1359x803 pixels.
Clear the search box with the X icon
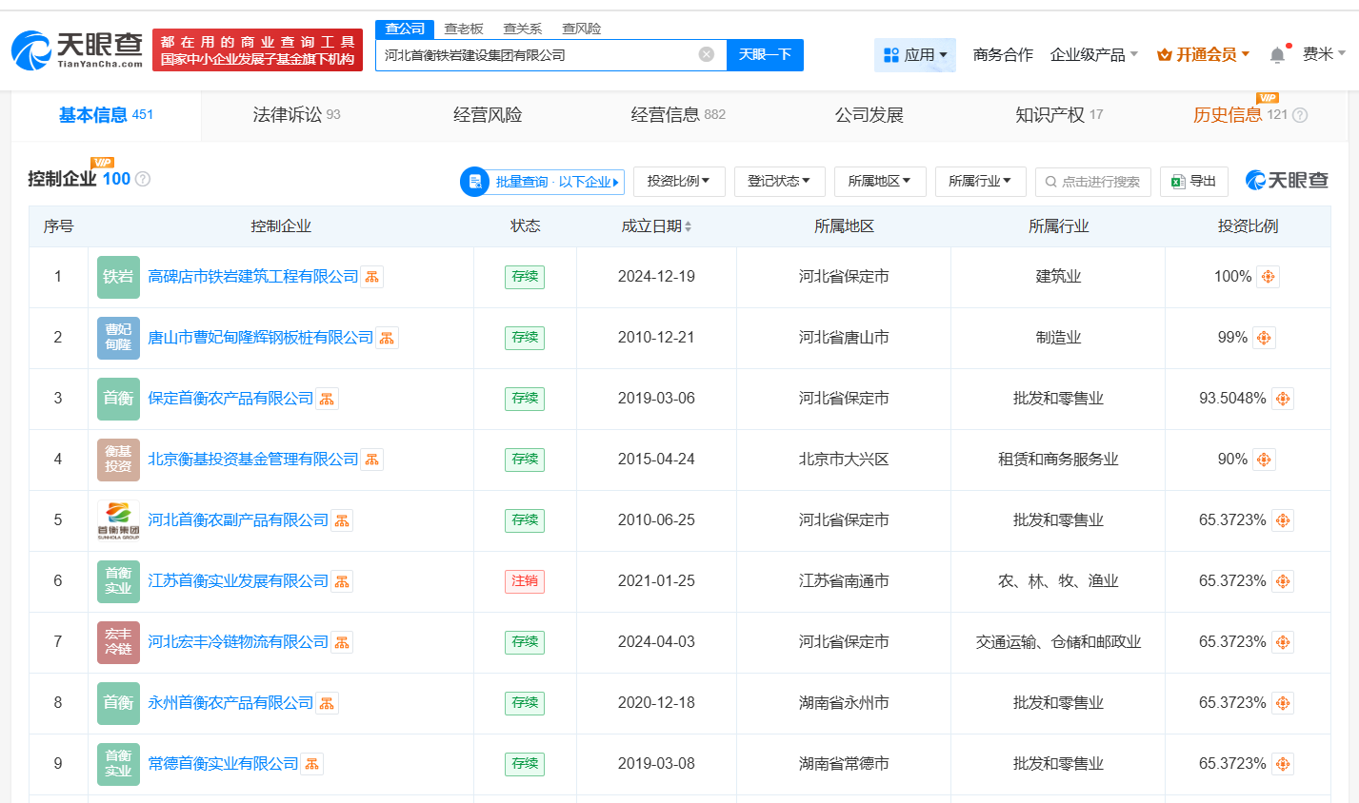[707, 54]
